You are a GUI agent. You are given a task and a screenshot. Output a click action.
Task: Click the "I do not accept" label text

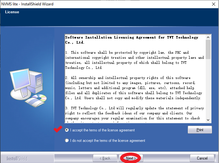point(107,141)
